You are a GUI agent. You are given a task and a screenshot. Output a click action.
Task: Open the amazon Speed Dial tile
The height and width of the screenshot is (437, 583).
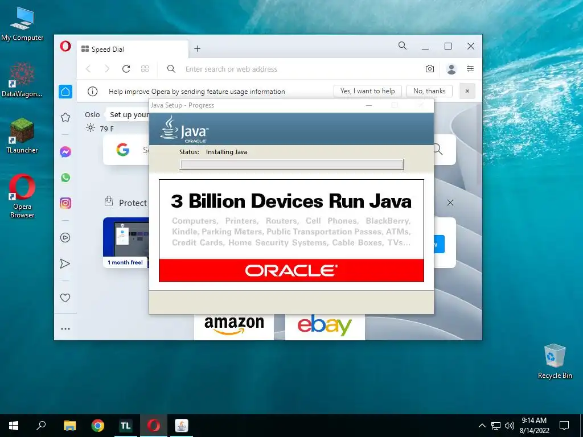[234, 327]
